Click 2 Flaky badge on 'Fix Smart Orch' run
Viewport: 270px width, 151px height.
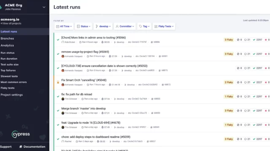click(x=229, y=82)
